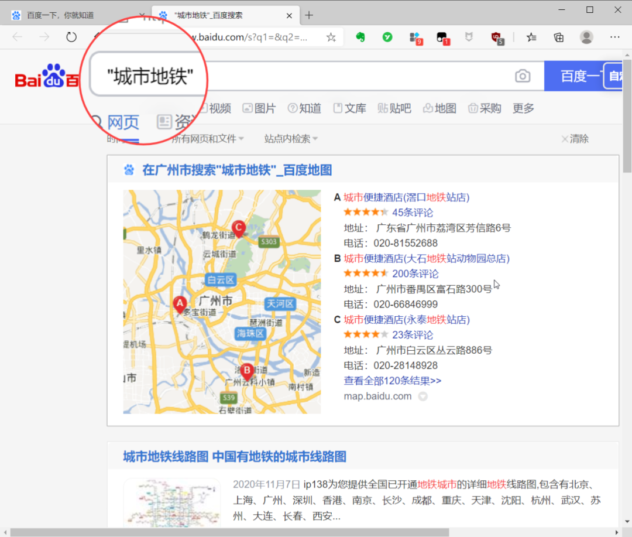The width and height of the screenshot is (632, 537).
Task: Open black extension icon with red 1 badge
Action: click(442, 38)
